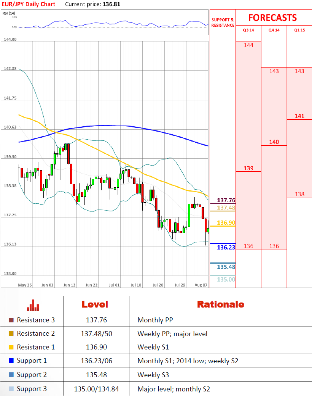Image resolution: width=312 pixels, height=396 pixels.
Task: Click the 140 median forecast in Q4 14
Action: (x=274, y=142)
